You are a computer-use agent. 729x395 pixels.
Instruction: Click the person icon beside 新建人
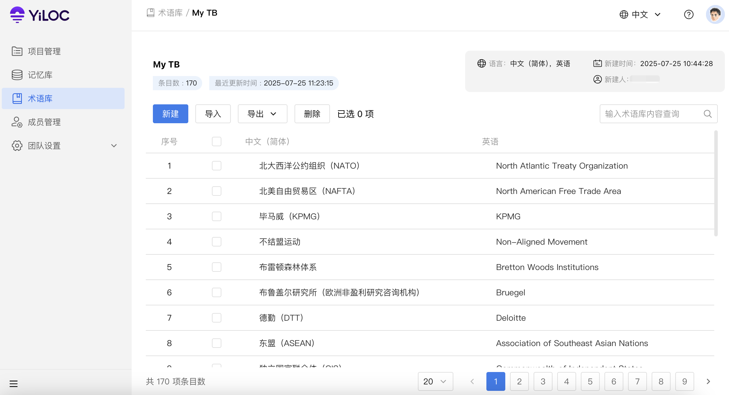(597, 79)
